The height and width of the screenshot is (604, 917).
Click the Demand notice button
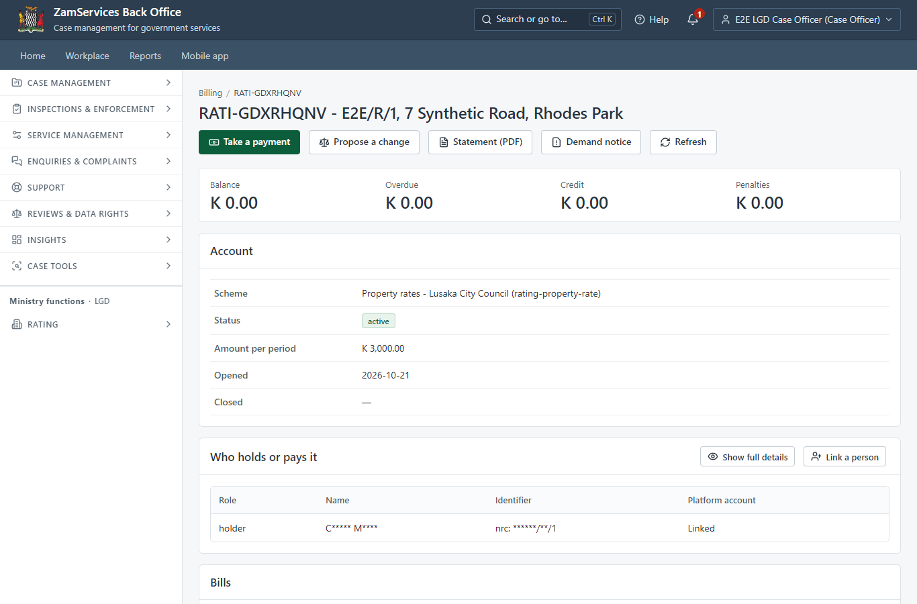(591, 142)
